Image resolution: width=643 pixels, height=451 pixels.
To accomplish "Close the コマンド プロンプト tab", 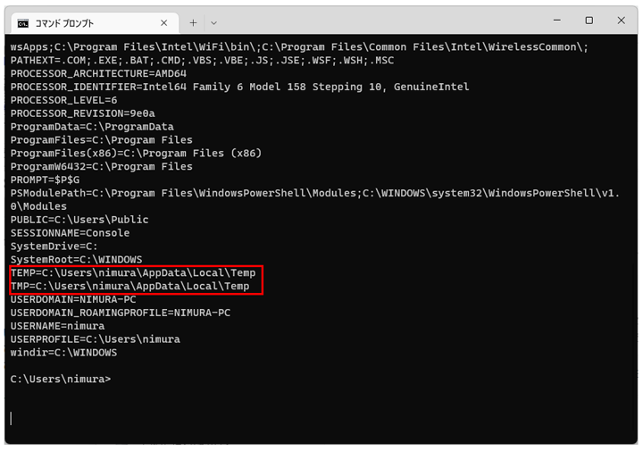I will (164, 23).
